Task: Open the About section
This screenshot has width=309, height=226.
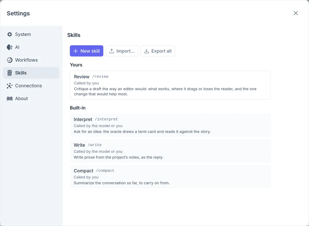Action: (31, 99)
